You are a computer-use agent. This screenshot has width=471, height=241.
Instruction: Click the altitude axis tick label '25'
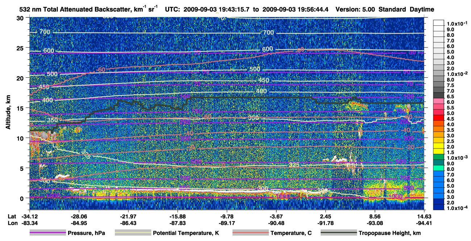tap(21, 48)
